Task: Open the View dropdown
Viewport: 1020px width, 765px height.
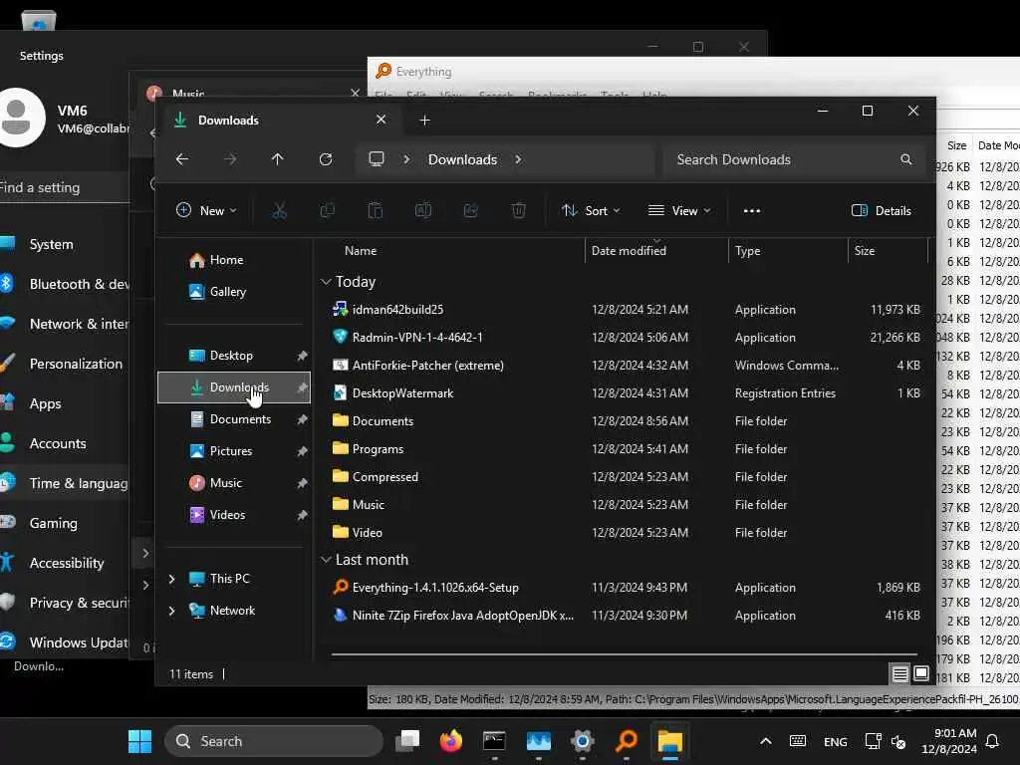Action: click(679, 211)
